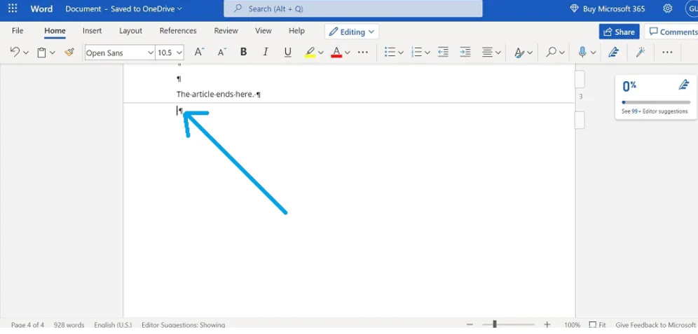
Task: Open the Editing mode dropdown
Action: tap(352, 32)
